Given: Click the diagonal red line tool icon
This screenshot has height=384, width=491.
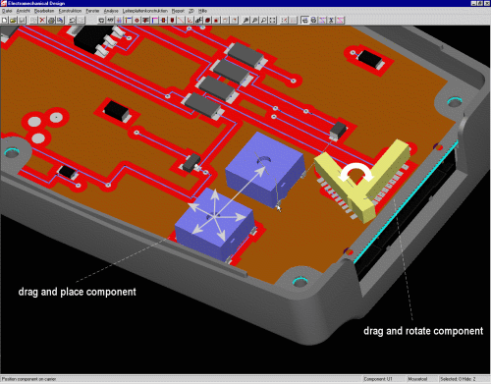Looking at the screenshot, I should (x=181, y=21).
